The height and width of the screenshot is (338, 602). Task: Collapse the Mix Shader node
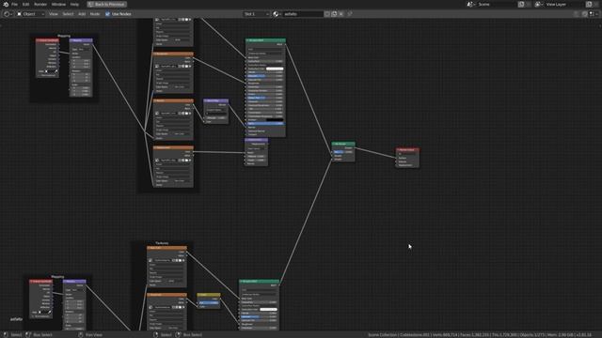click(x=334, y=144)
